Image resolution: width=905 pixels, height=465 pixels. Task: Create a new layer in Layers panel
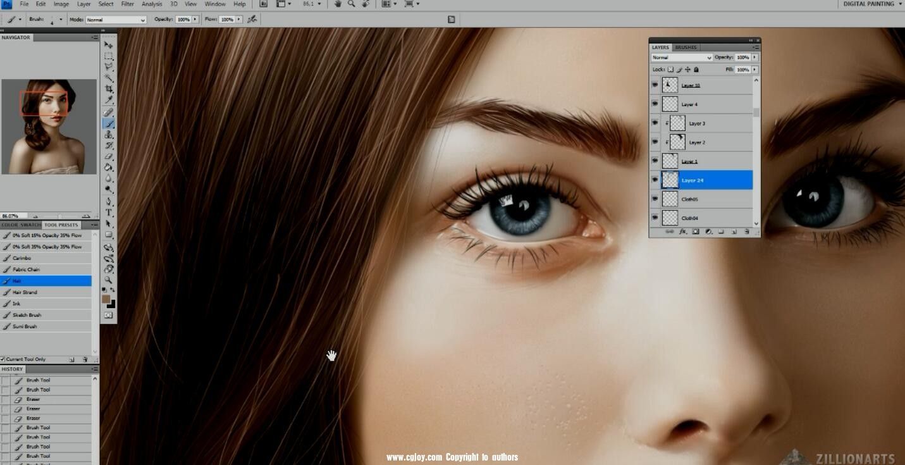pyautogui.click(x=734, y=232)
